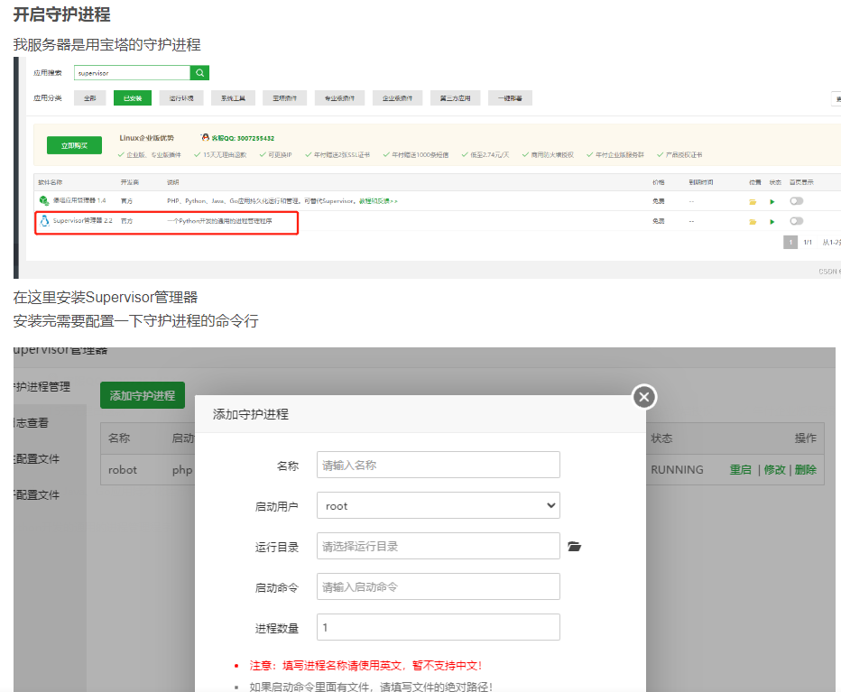Click 删除 link for robot process
Viewport: 841px width, 692px height.
806,470
